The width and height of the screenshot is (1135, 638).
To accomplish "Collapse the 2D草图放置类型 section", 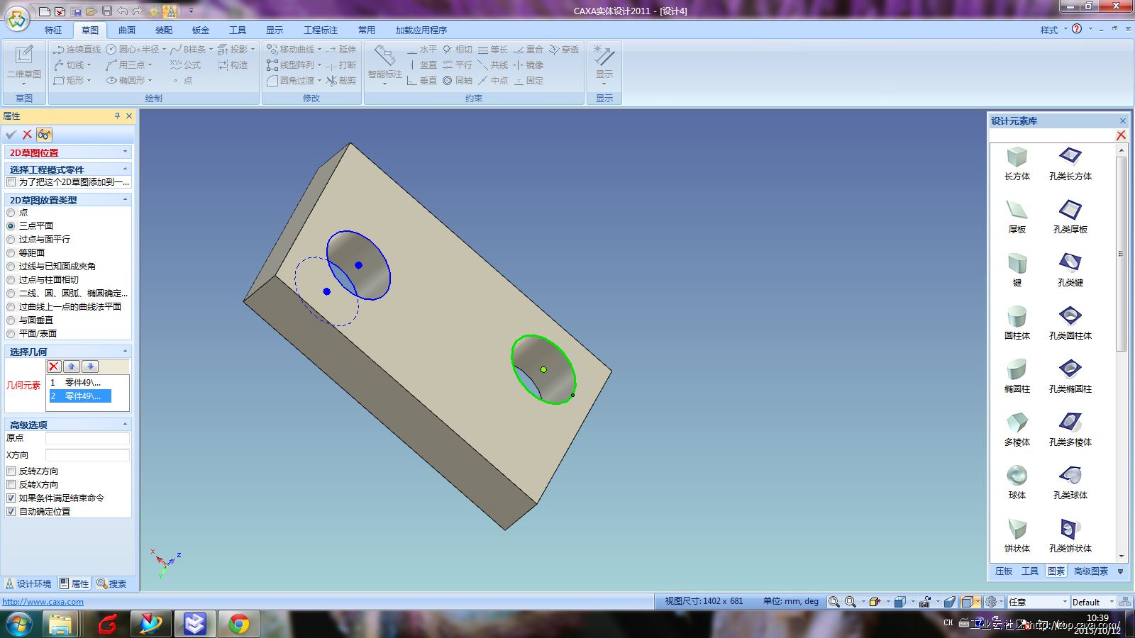I will point(125,199).
